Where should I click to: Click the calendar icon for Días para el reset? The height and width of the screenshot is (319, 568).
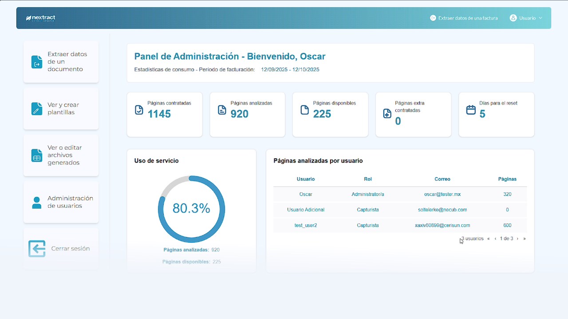[471, 110]
